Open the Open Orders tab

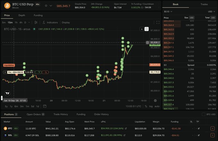coord(36,114)
